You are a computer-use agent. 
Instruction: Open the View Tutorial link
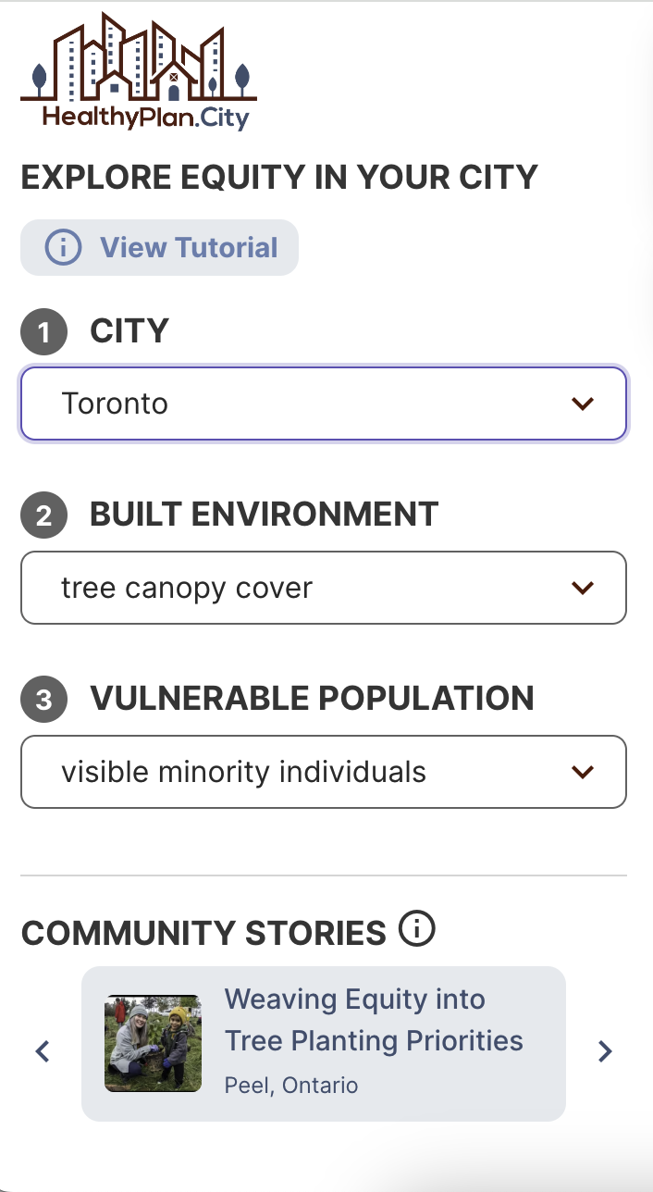coord(189,248)
